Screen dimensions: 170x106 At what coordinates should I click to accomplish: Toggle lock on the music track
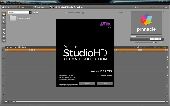pos(167,94)
